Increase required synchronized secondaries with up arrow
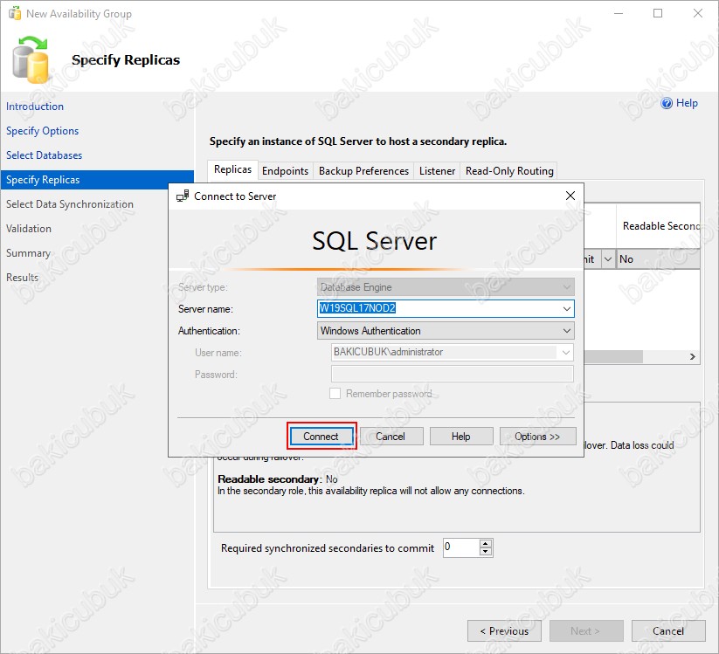The image size is (719, 654). [485, 544]
